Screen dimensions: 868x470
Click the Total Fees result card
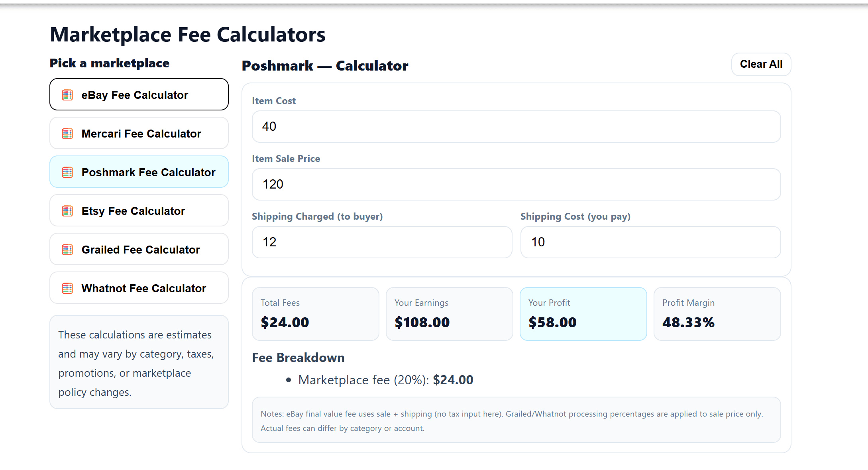(x=315, y=314)
